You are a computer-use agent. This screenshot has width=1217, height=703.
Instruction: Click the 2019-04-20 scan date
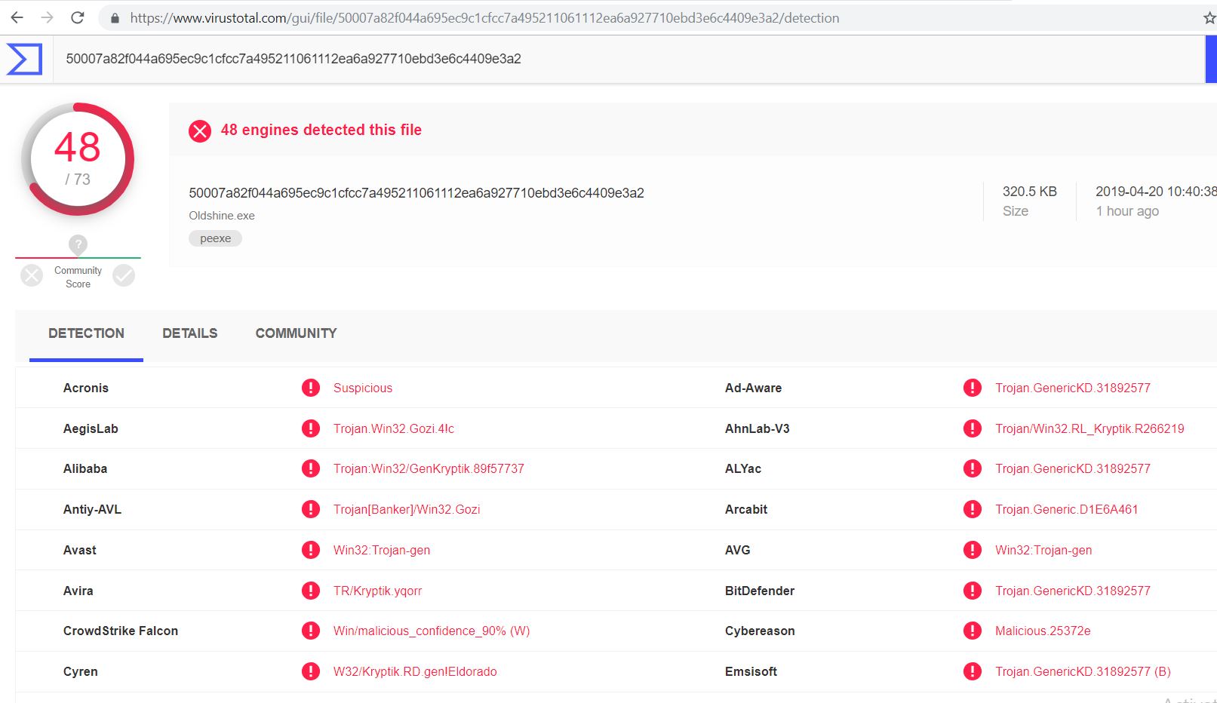click(x=1156, y=192)
